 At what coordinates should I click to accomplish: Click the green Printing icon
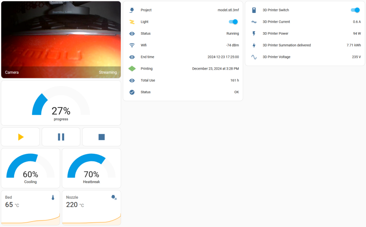131,68
